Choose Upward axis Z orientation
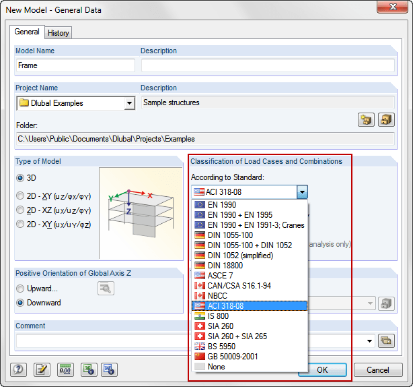 click(37, 289)
